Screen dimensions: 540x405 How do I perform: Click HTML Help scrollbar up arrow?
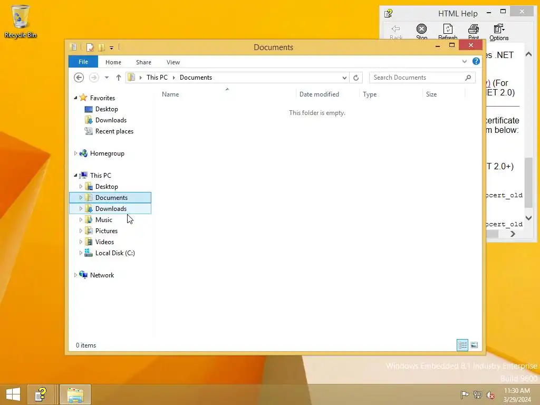tap(528, 54)
